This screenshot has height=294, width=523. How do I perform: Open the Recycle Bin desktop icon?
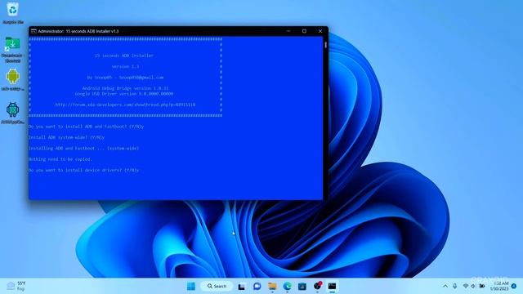pos(13,13)
